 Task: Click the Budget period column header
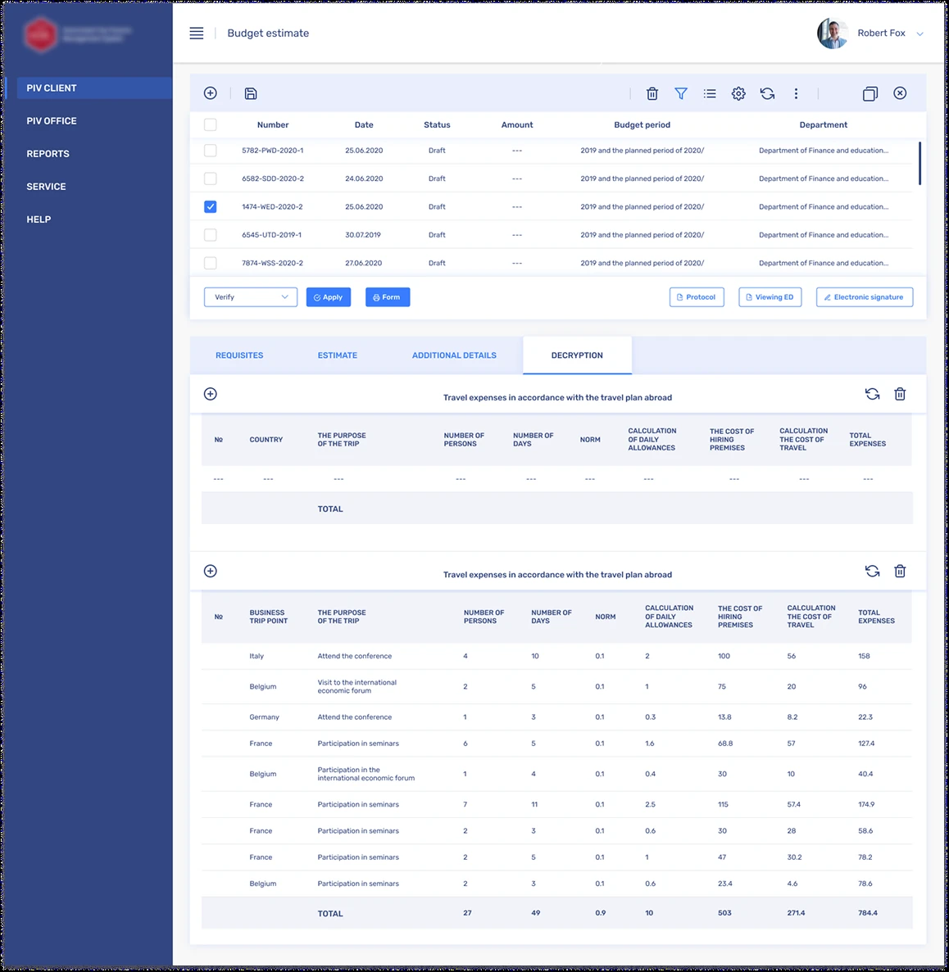click(642, 124)
